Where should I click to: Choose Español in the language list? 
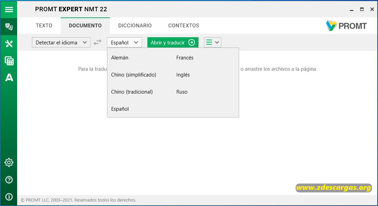[x=120, y=109]
